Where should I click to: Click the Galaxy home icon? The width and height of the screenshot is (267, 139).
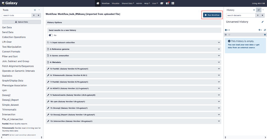tap(98, 3)
